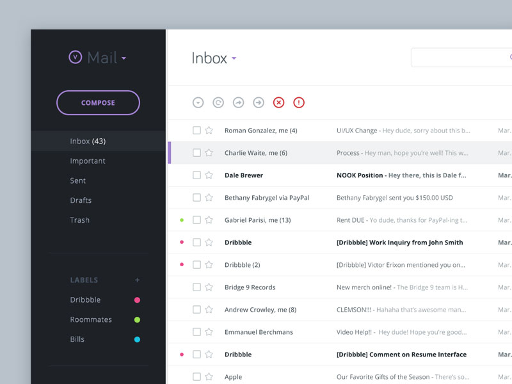
Task: Click the refresh icon in the toolbar
Action: pyautogui.click(x=218, y=102)
